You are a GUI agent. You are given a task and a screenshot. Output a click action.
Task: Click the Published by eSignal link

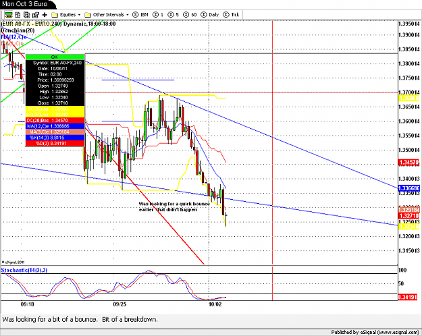click(x=375, y=332)
